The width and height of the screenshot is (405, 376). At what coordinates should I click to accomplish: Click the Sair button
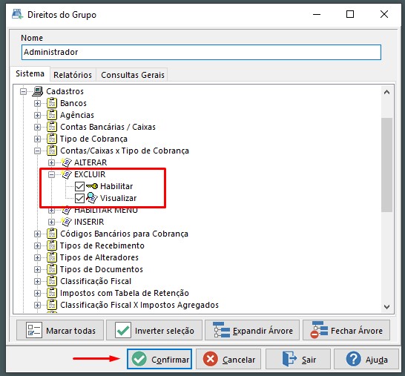(298, 359)
